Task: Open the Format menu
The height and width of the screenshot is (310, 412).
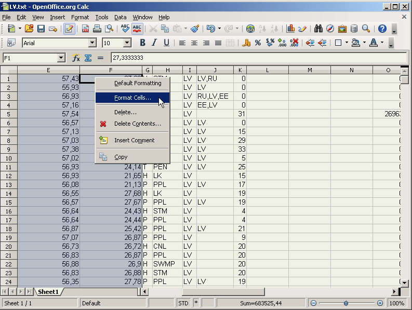Action: click(80, 17)
